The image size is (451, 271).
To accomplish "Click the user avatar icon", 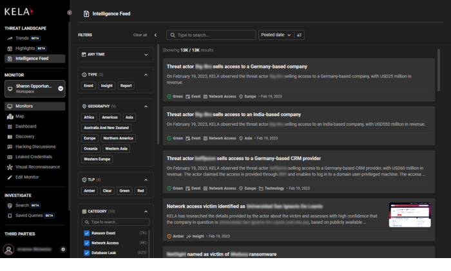I will coord(8,250).
